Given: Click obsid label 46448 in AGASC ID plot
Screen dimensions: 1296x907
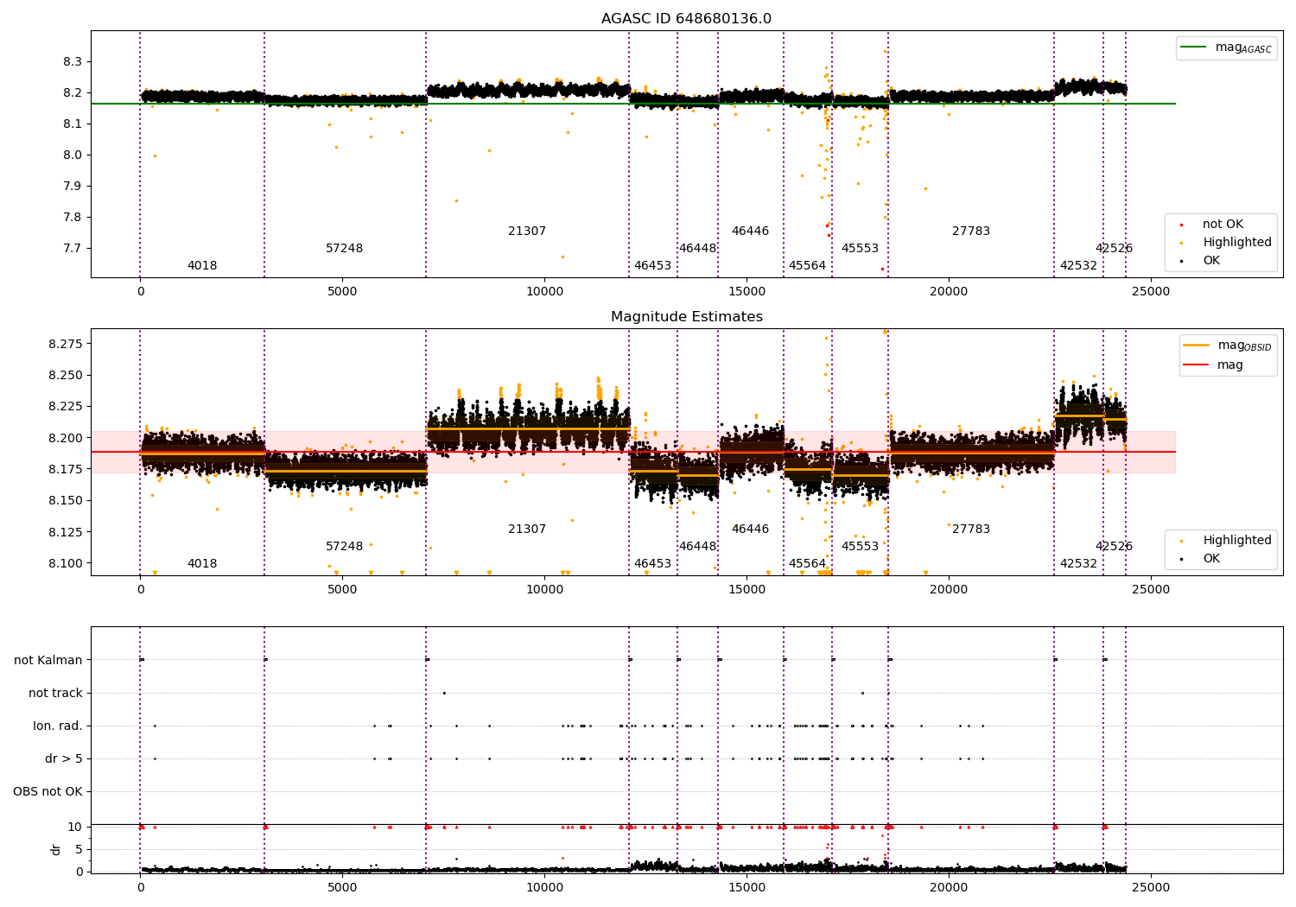Looking at the screenshot, I should tap(697, 249).
